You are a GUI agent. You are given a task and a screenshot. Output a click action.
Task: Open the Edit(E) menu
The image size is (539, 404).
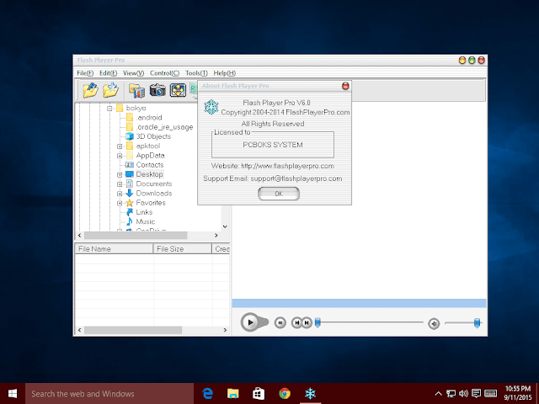coord(108,73)
